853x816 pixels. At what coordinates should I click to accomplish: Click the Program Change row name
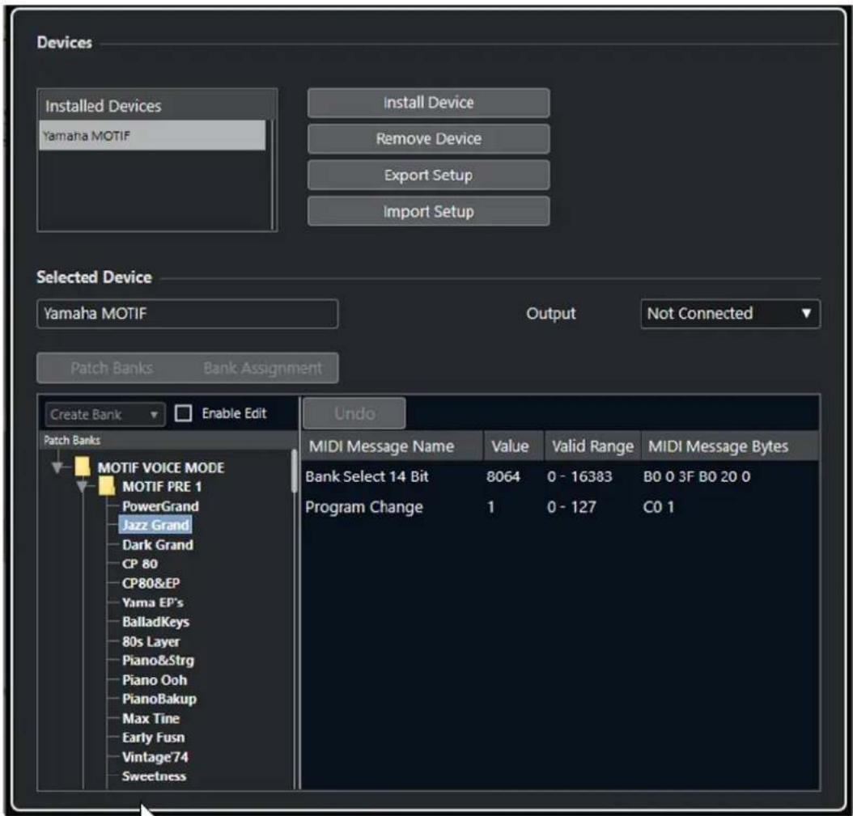(x=363, y=507)
